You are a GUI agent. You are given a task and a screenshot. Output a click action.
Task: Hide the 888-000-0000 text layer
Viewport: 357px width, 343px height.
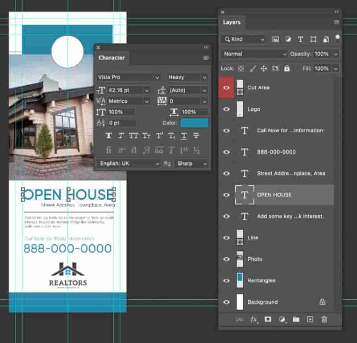point(226,152)
